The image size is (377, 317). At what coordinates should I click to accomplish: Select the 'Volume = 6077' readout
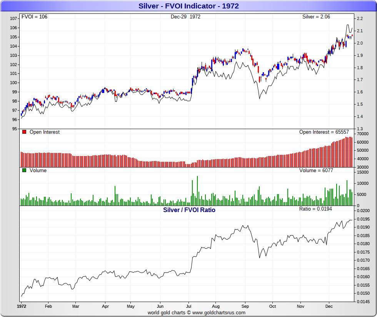(316, 171)
